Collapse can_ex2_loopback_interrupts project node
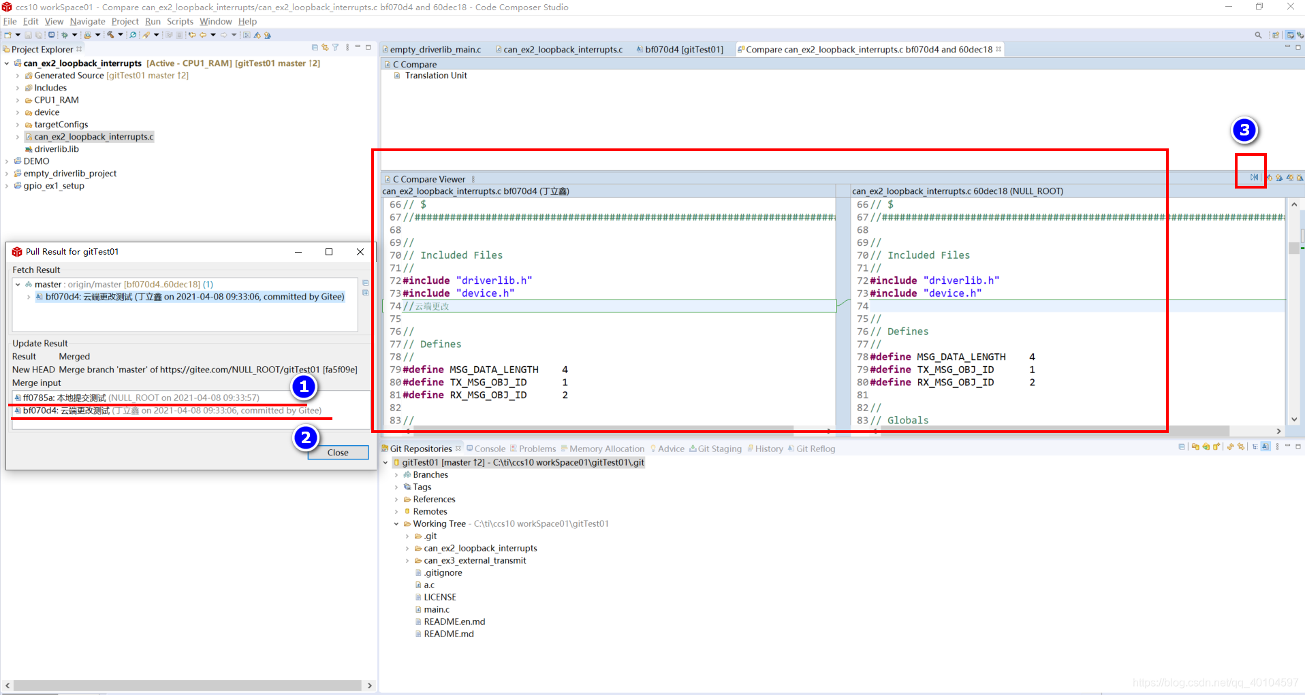 (x=7, y=63)
